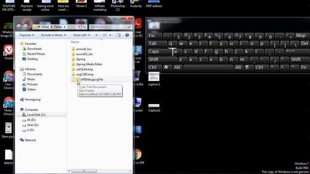Select Computer in the navigation pane

coord(31,110)
